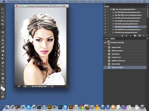Select the Eyedropper tool
This screenshot has height=111, width=149.
[x=3, y=28]
